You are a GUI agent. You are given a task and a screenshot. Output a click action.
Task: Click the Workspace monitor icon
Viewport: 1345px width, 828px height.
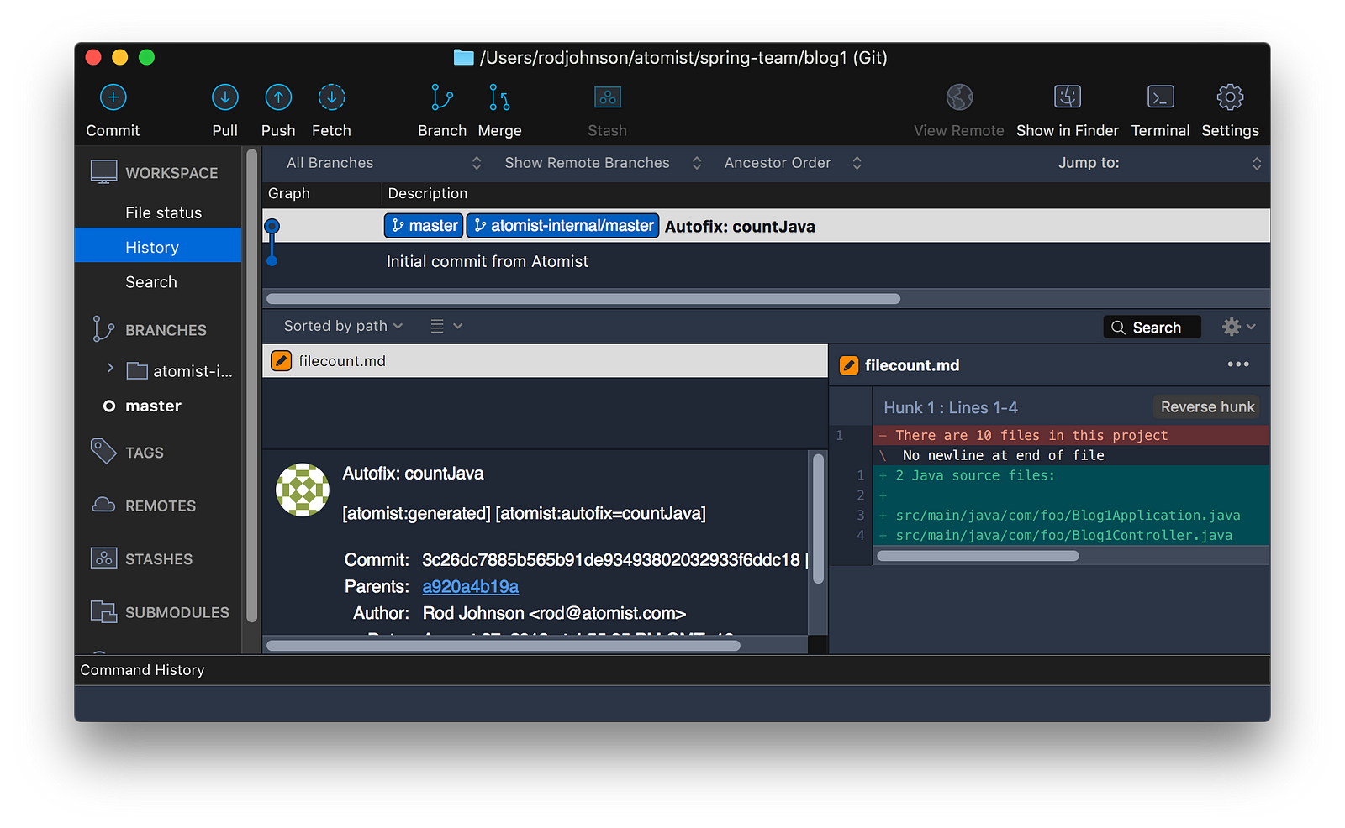pyautogui.click(x=103, y=172)
